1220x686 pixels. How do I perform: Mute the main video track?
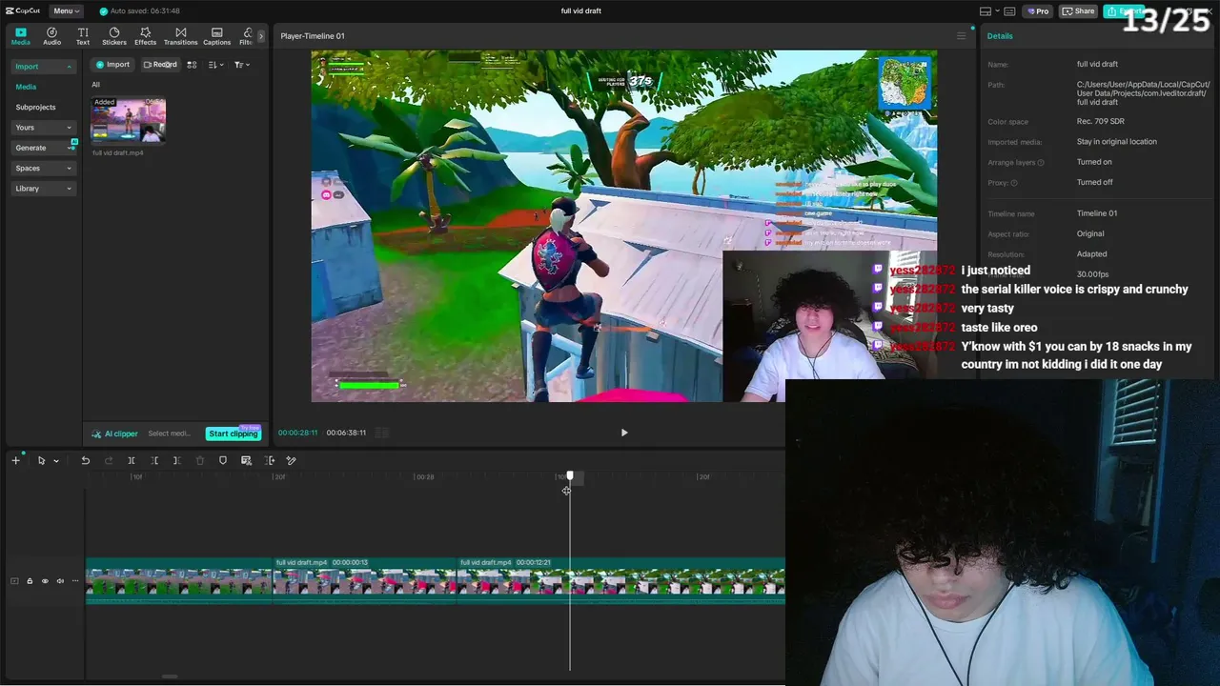pos(60,581)
